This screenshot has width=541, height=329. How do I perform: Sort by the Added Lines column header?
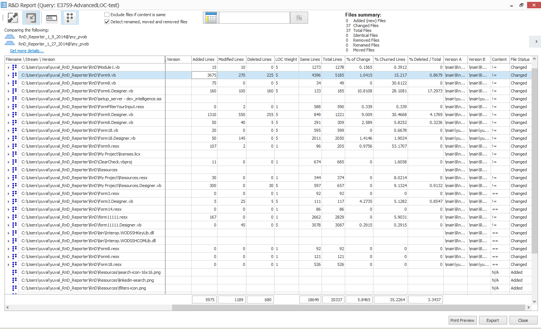coord(203,59)
